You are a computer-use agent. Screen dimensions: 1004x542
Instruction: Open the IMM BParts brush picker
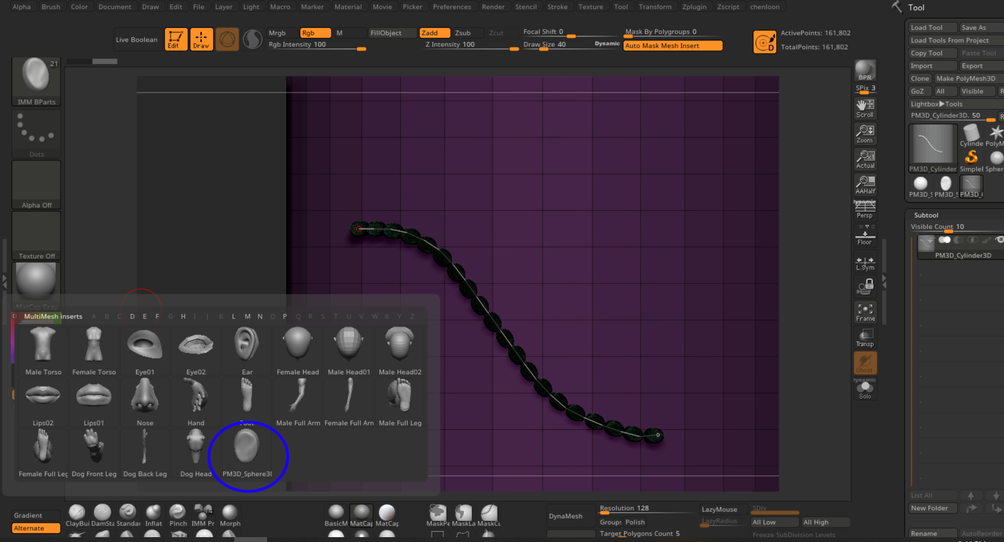[36, 81]
